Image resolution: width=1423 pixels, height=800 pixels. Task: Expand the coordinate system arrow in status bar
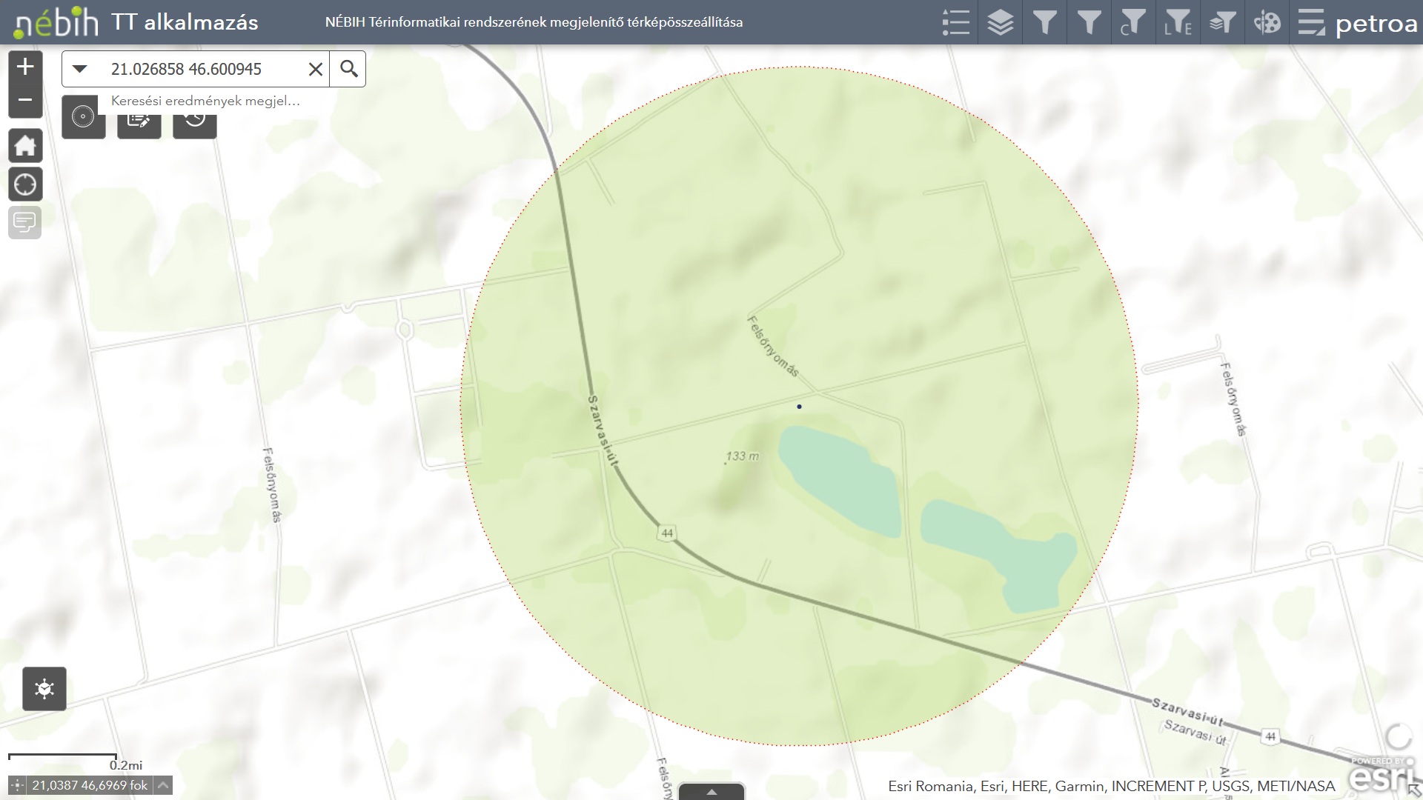coord(163,785)
